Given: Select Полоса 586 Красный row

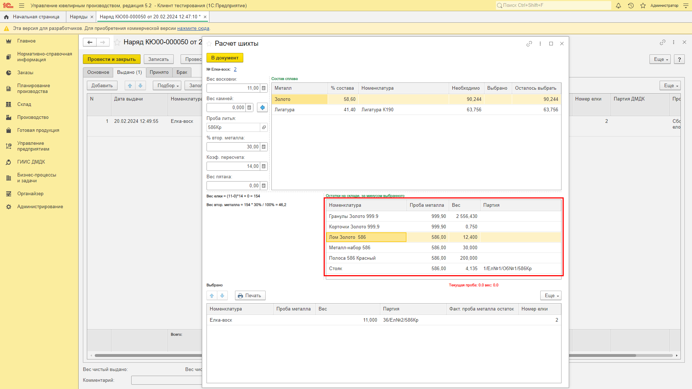Looking at the screenshot, I should click(443, 258).
